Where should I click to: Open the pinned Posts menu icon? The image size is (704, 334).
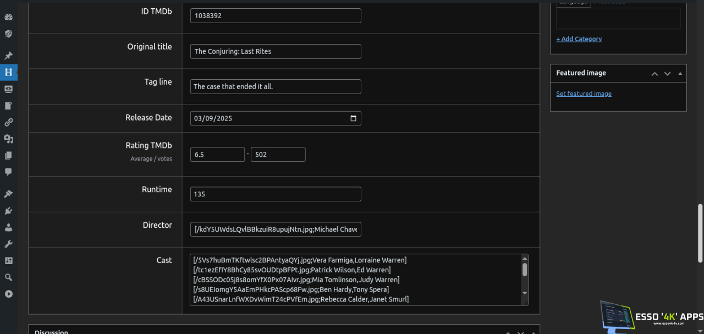[8, 56]
